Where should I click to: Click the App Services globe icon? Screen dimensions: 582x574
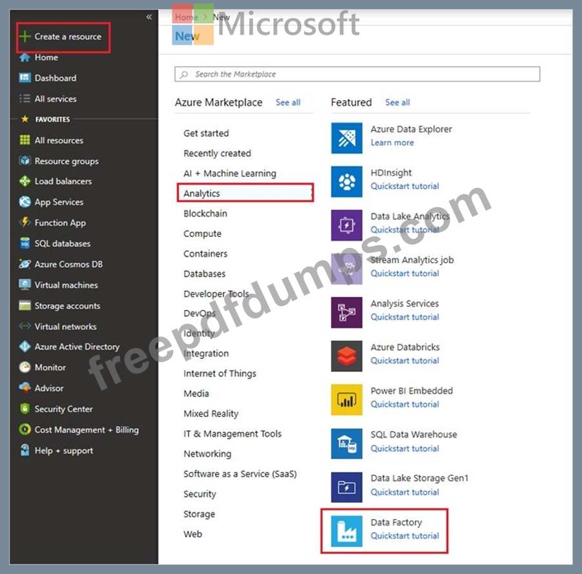click(x=25, y=202)
